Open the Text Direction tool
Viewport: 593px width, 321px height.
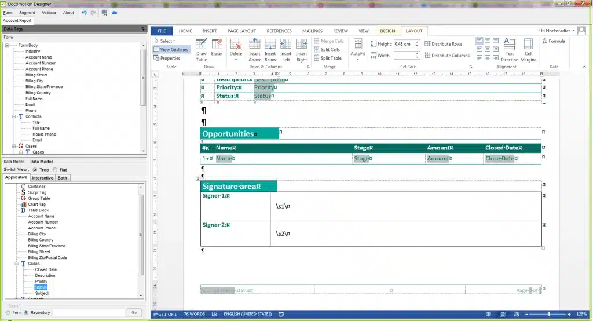pos(509,49)
